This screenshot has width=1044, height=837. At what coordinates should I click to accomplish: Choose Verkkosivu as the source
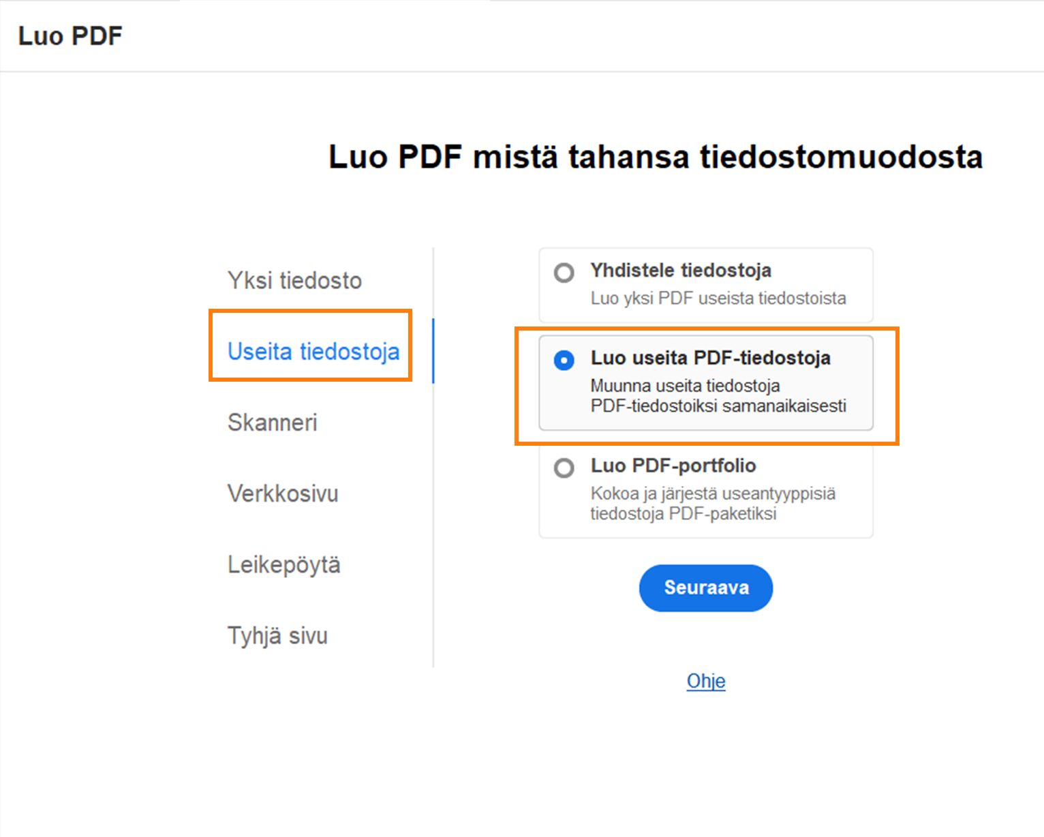coord(283,493)
